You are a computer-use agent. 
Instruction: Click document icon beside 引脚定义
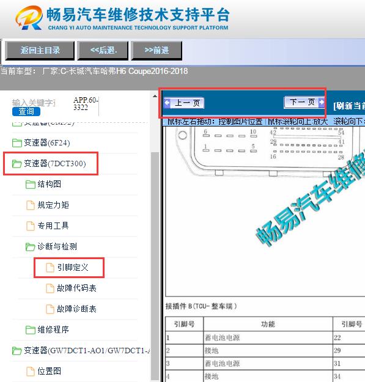(50, 267)
